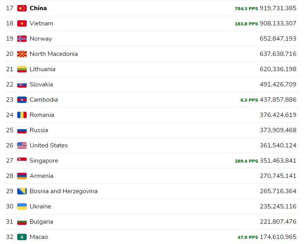Click the United States flag icon
The height and width of the screenshot is (244, 304).
[22, 145]
